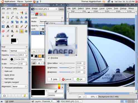
Task: Switch to DSC0005.JPG window in taskbar
Action: pyautogui.click(x=70, y=101)
